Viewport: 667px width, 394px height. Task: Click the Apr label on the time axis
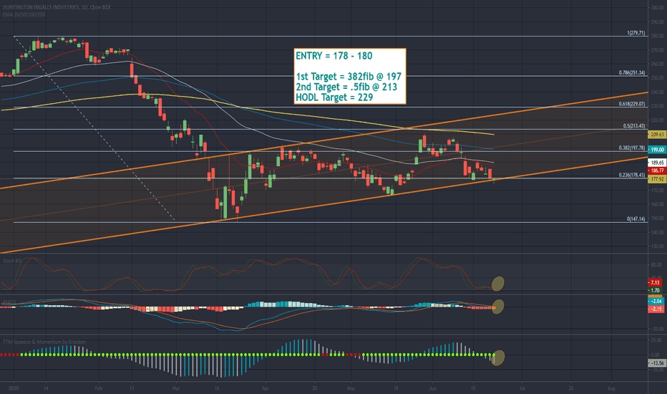tap(266, 388)
